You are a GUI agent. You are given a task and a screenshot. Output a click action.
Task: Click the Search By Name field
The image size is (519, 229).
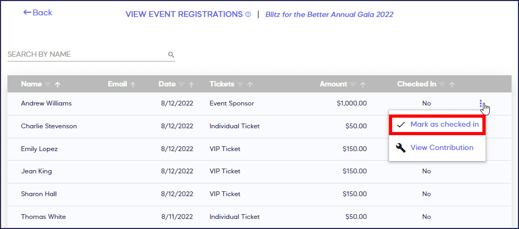[85, 55]
